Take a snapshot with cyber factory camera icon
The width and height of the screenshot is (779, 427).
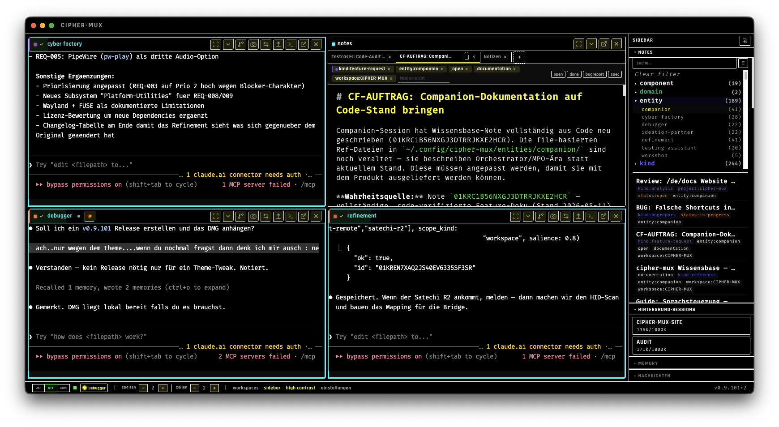tap(253, 44)
